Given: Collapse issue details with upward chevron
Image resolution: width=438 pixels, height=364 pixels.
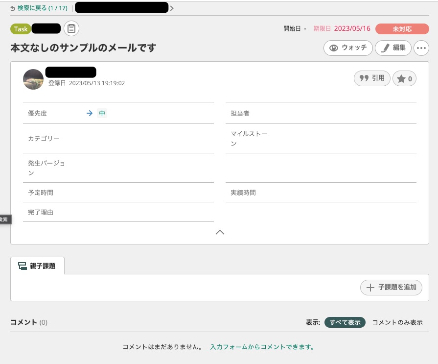Looking at the screenshot, I should click(220, 232).
